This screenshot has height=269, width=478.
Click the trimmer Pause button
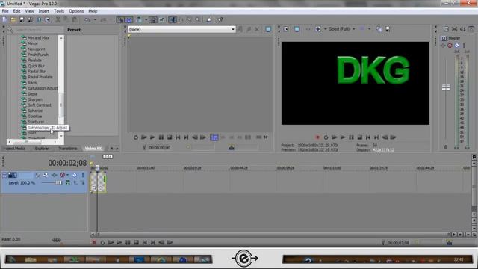(161, 137)
